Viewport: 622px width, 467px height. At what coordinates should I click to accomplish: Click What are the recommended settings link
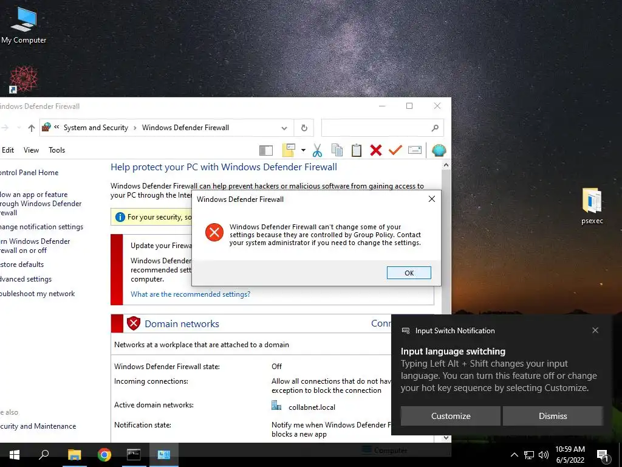190,294
